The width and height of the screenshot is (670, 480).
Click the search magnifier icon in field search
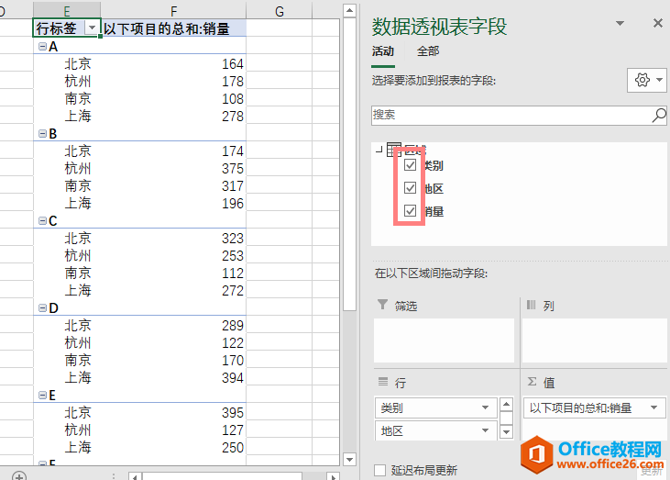coord(659,115)
